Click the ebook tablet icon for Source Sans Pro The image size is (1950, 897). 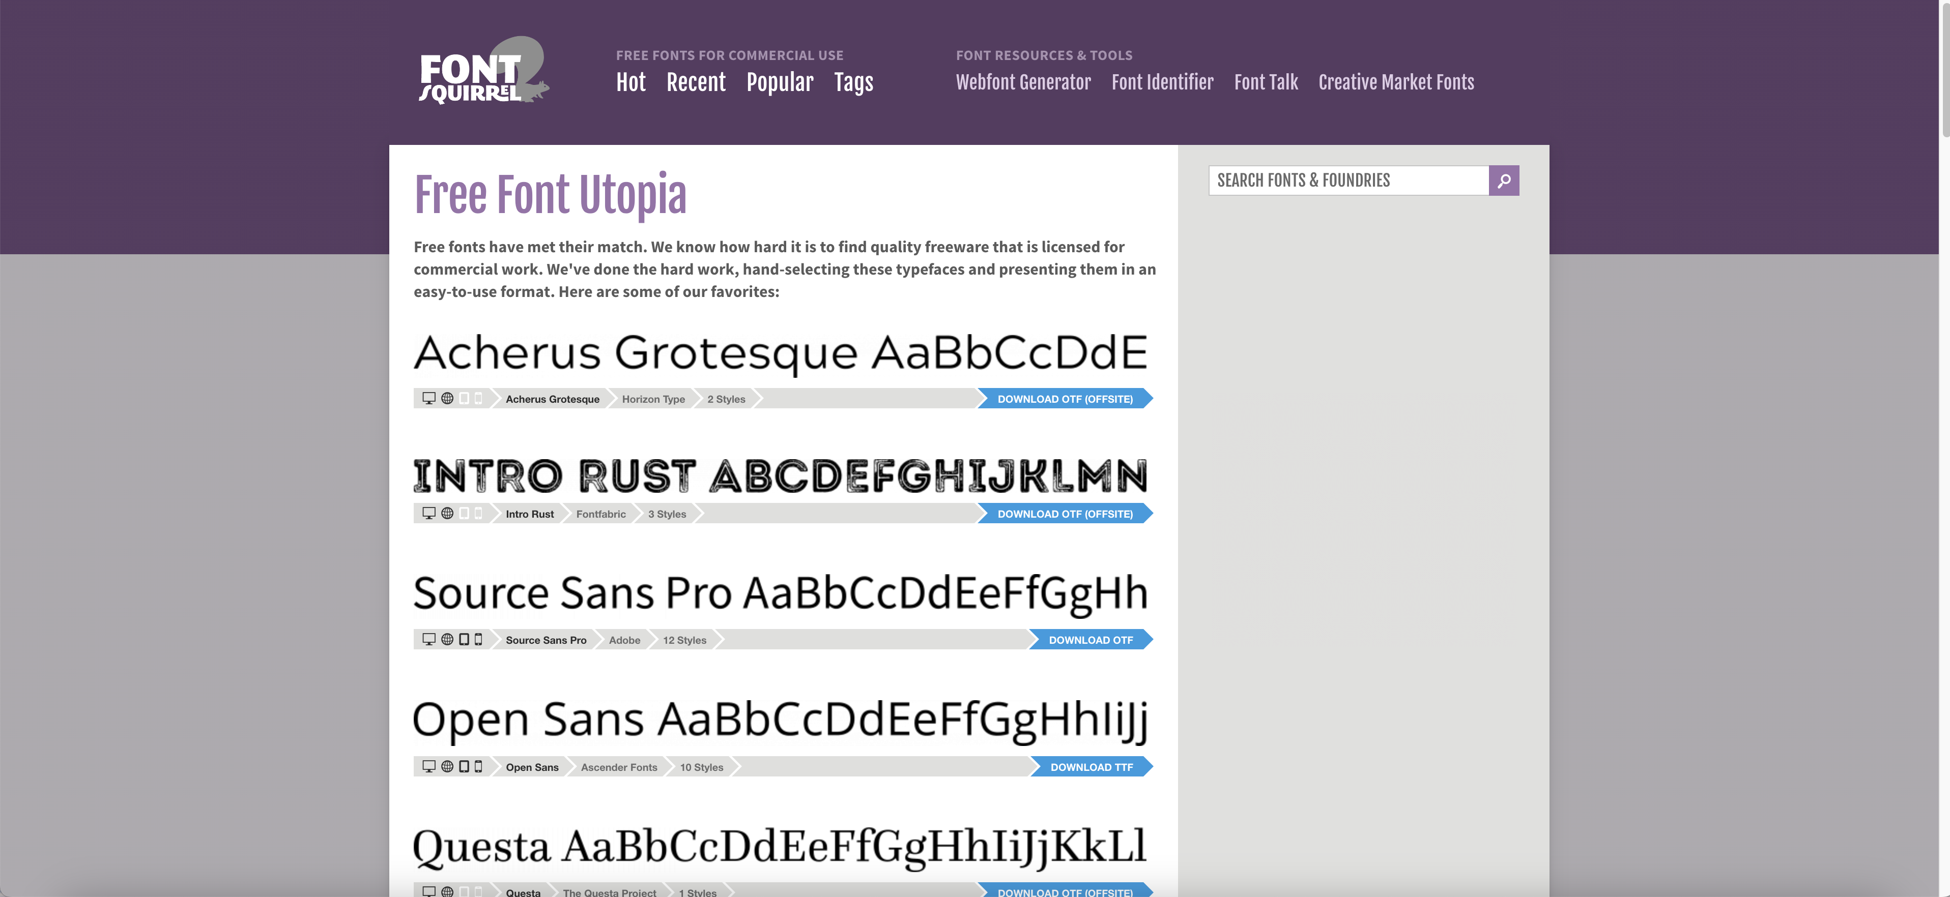point(464,640)
